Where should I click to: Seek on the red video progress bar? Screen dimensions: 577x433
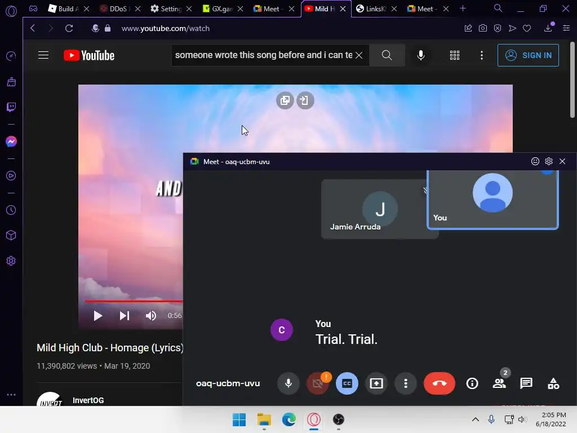pyautogui.click(x=134, y=301)
